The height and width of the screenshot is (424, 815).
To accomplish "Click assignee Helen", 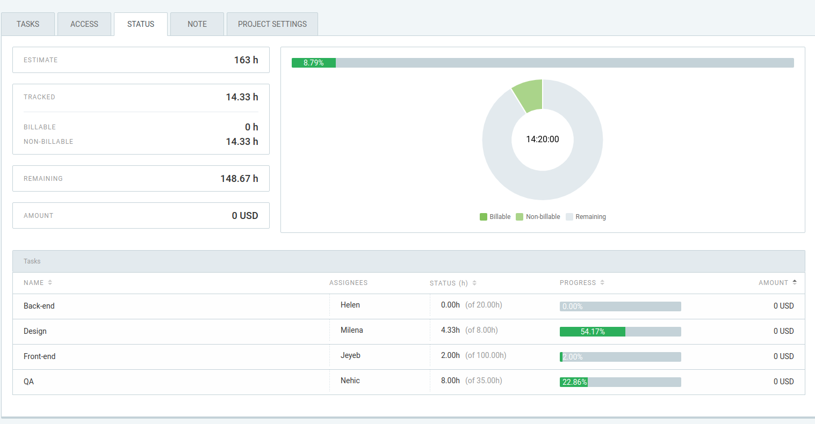I will coord(350,305).
